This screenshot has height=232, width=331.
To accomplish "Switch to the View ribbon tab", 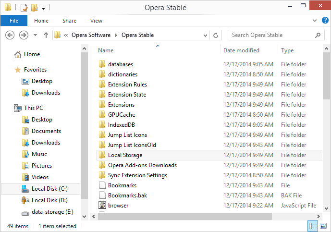I will pyautogui.click(x=96, y=21).
